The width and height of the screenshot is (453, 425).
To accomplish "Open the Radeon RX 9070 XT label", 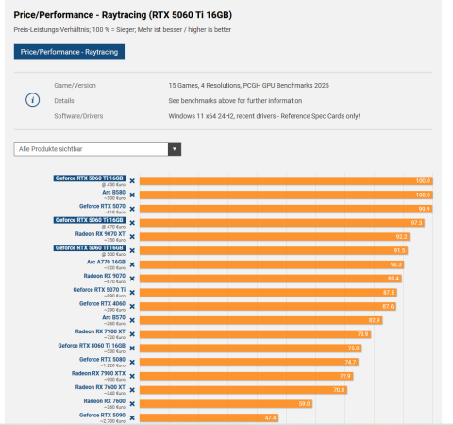I will point(100,234).
